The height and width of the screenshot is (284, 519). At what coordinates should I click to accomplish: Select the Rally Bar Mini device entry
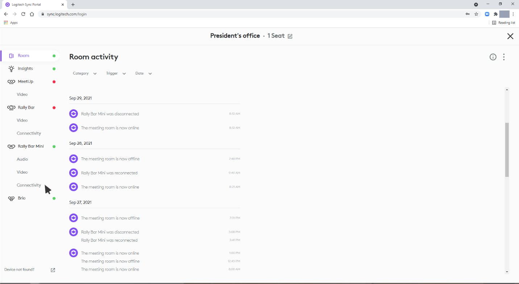coord(30,147)
